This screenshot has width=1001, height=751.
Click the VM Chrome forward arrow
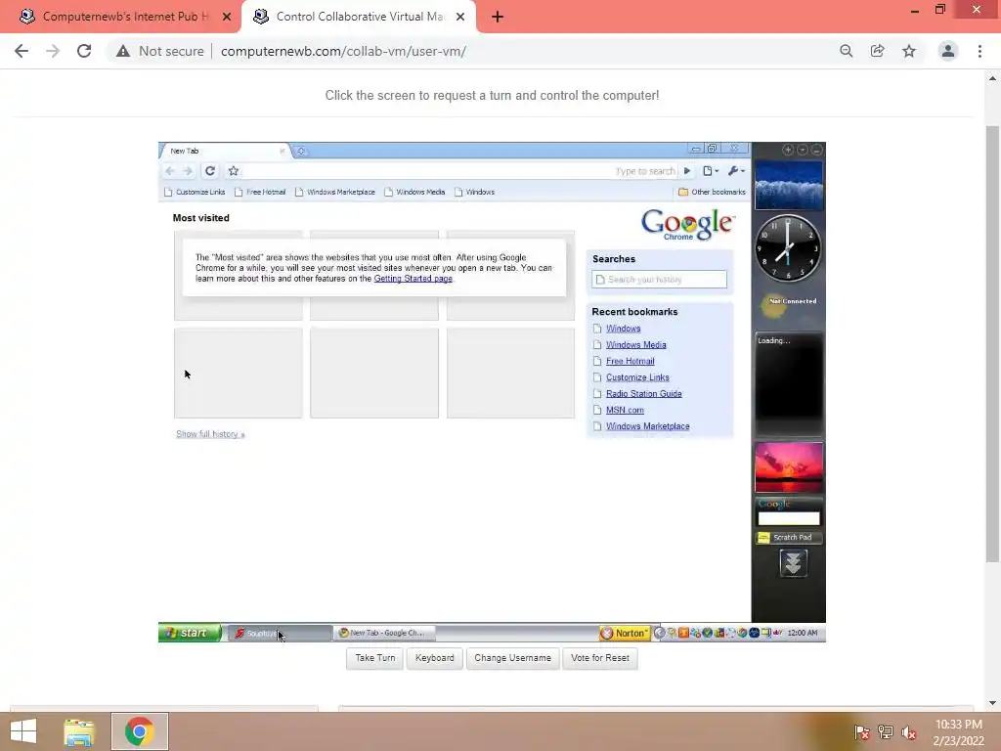[x=188, y=170]
